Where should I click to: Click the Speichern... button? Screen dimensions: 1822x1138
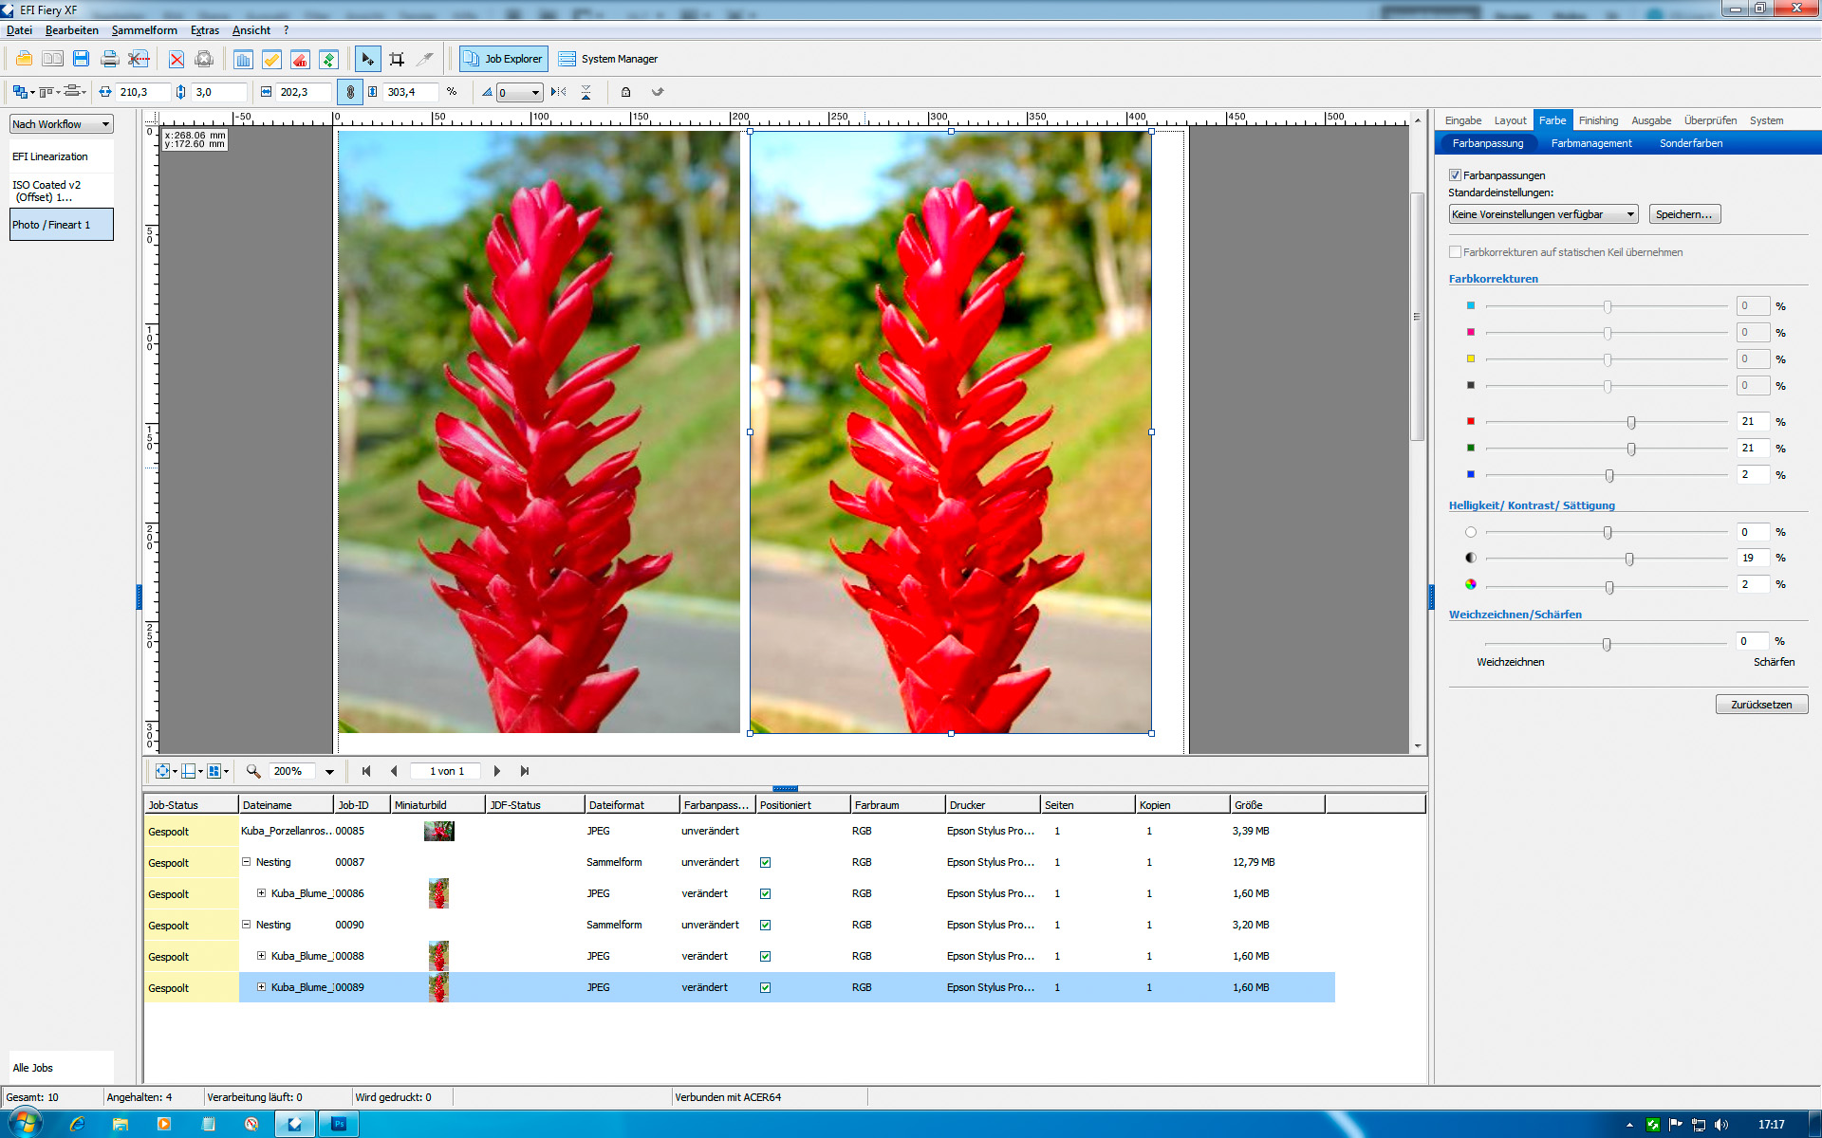1683,214
